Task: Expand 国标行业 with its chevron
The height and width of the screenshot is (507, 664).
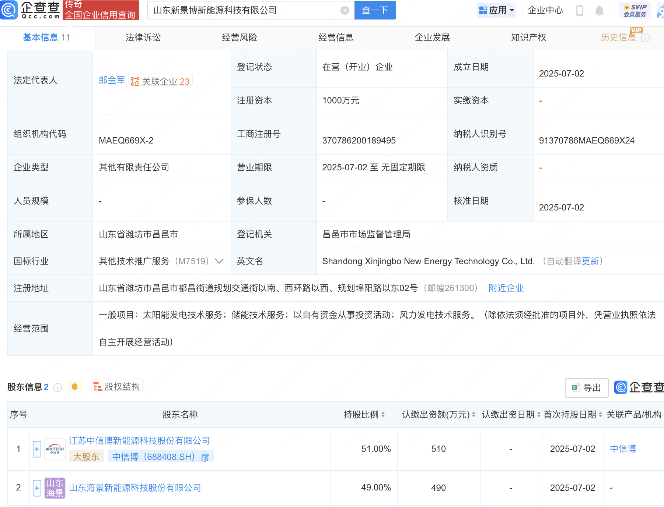Action: (219, 261)
